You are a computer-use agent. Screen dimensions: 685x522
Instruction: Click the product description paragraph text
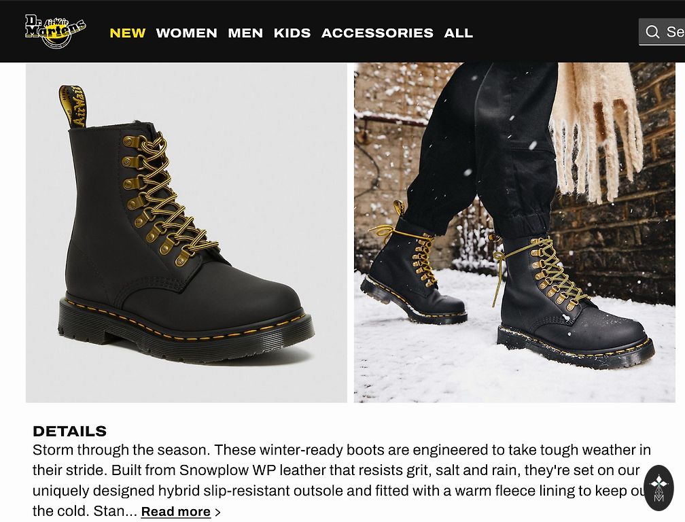pyautogui.click(x=342, y=480)
